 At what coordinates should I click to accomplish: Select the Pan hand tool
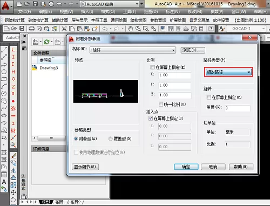(130, 29)
